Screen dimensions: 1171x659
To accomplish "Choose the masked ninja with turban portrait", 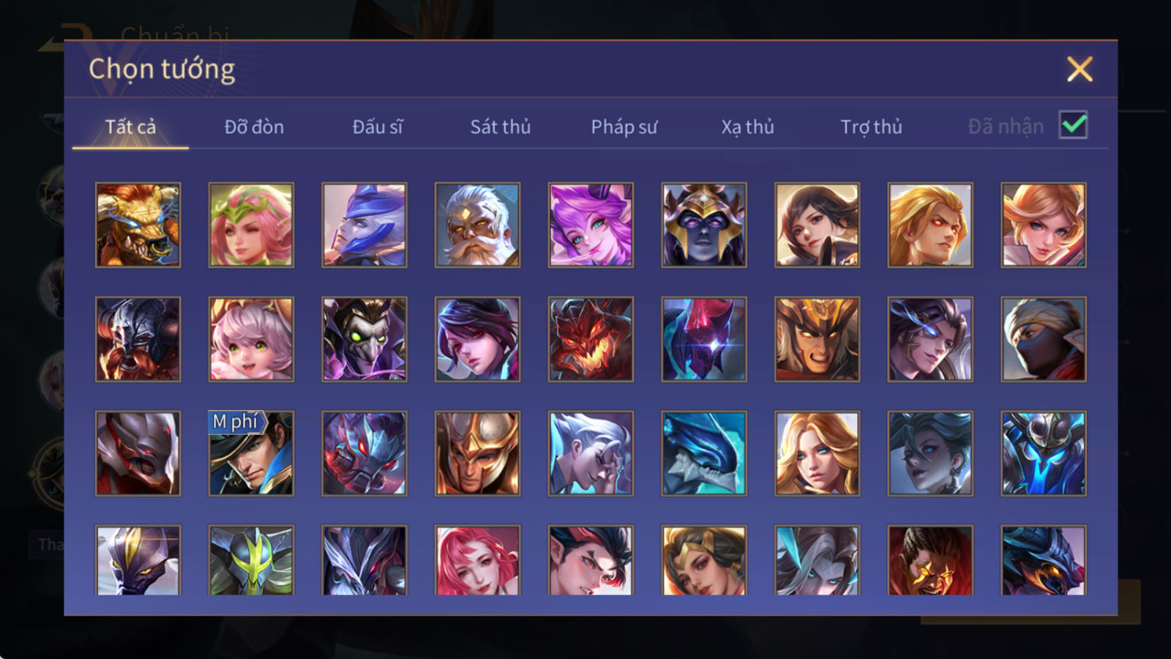I will pos(1044,339).
